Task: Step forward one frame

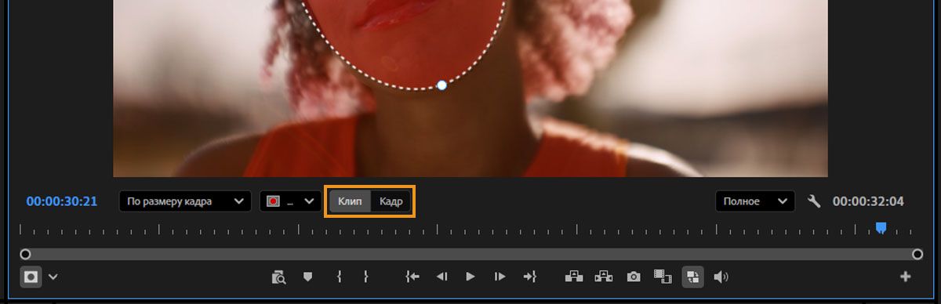Action: coord(500,277)
